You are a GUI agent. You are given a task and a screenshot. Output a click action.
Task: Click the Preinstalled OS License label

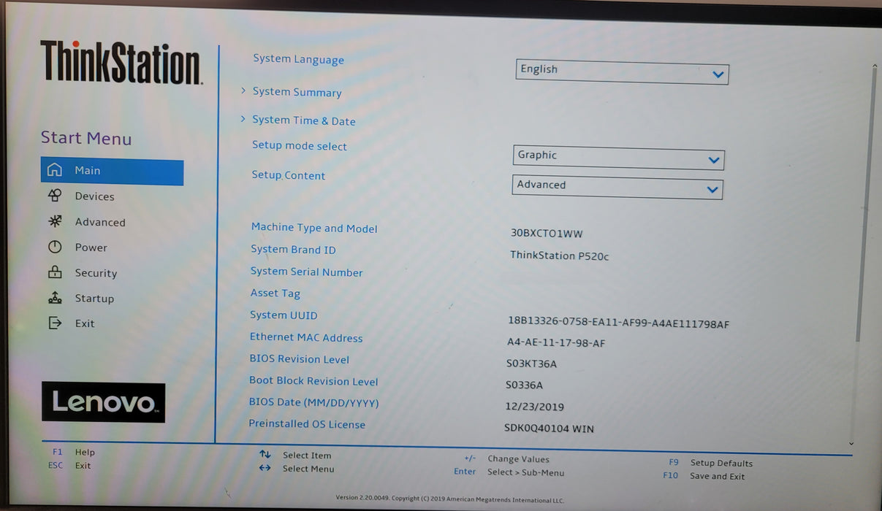pyautogui.click(x=307, y=424)
